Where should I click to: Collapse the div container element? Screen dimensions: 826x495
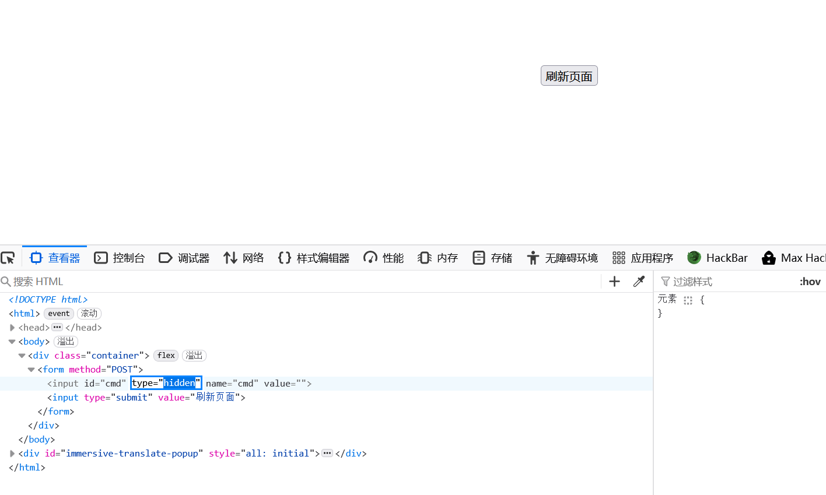(x=22, y=356)
